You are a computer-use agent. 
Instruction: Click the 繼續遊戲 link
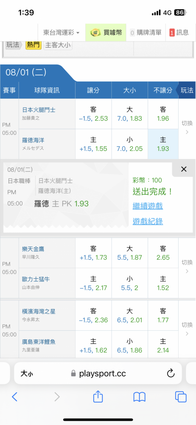[148, 206]
